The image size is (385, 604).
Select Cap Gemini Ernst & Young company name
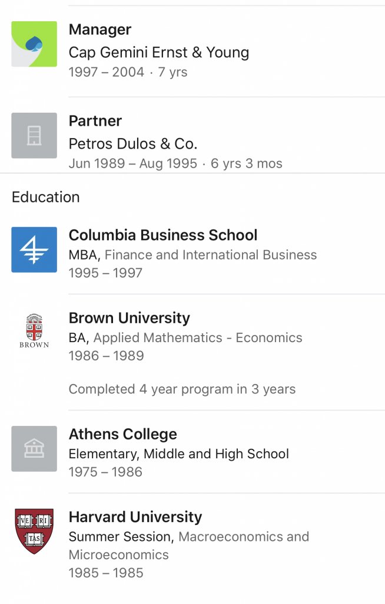tap(159, 52)
